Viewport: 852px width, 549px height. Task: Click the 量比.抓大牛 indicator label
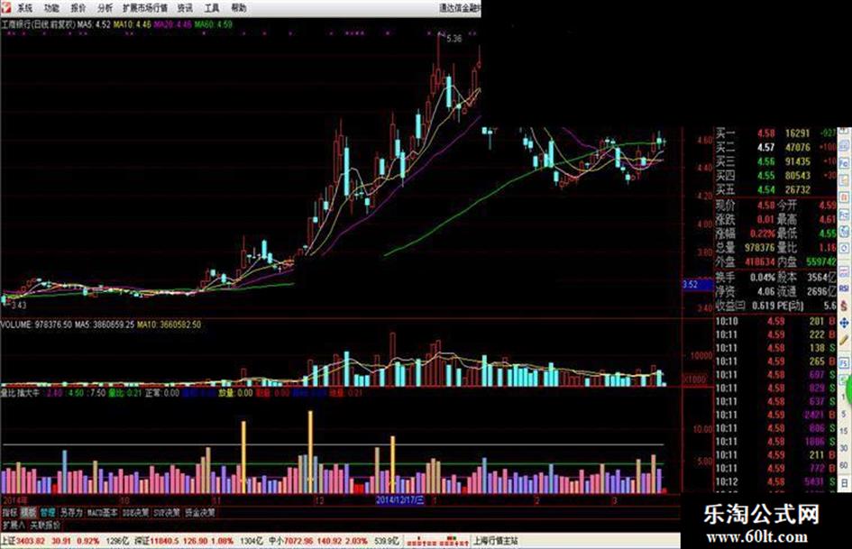click(20, 392)
